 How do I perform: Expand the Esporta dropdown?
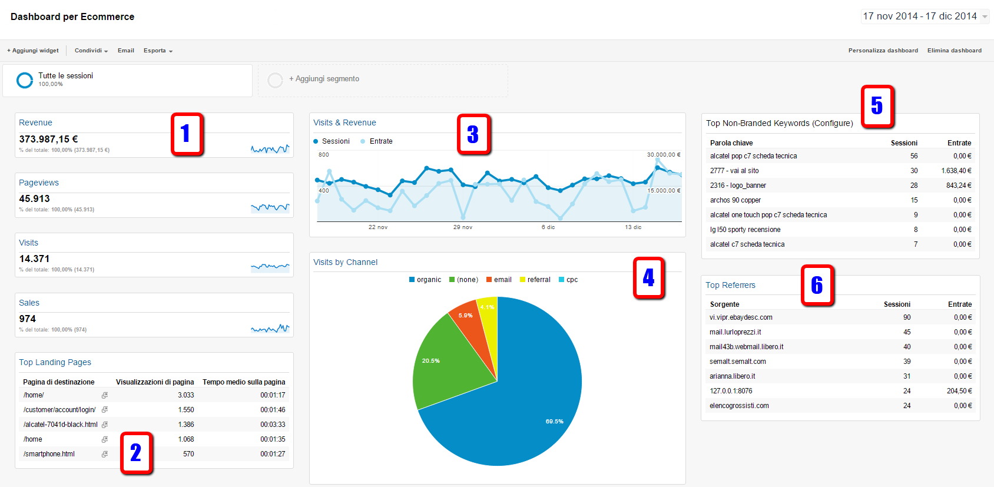[158, 51]
